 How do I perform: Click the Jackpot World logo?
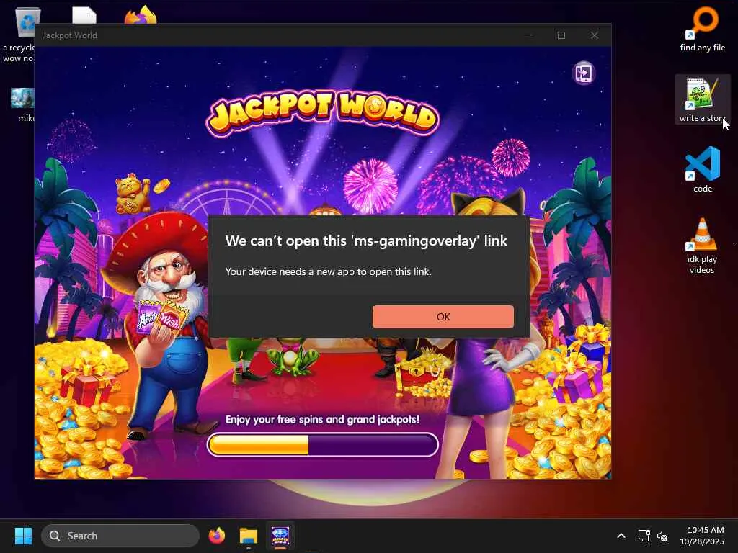[323, 113]
